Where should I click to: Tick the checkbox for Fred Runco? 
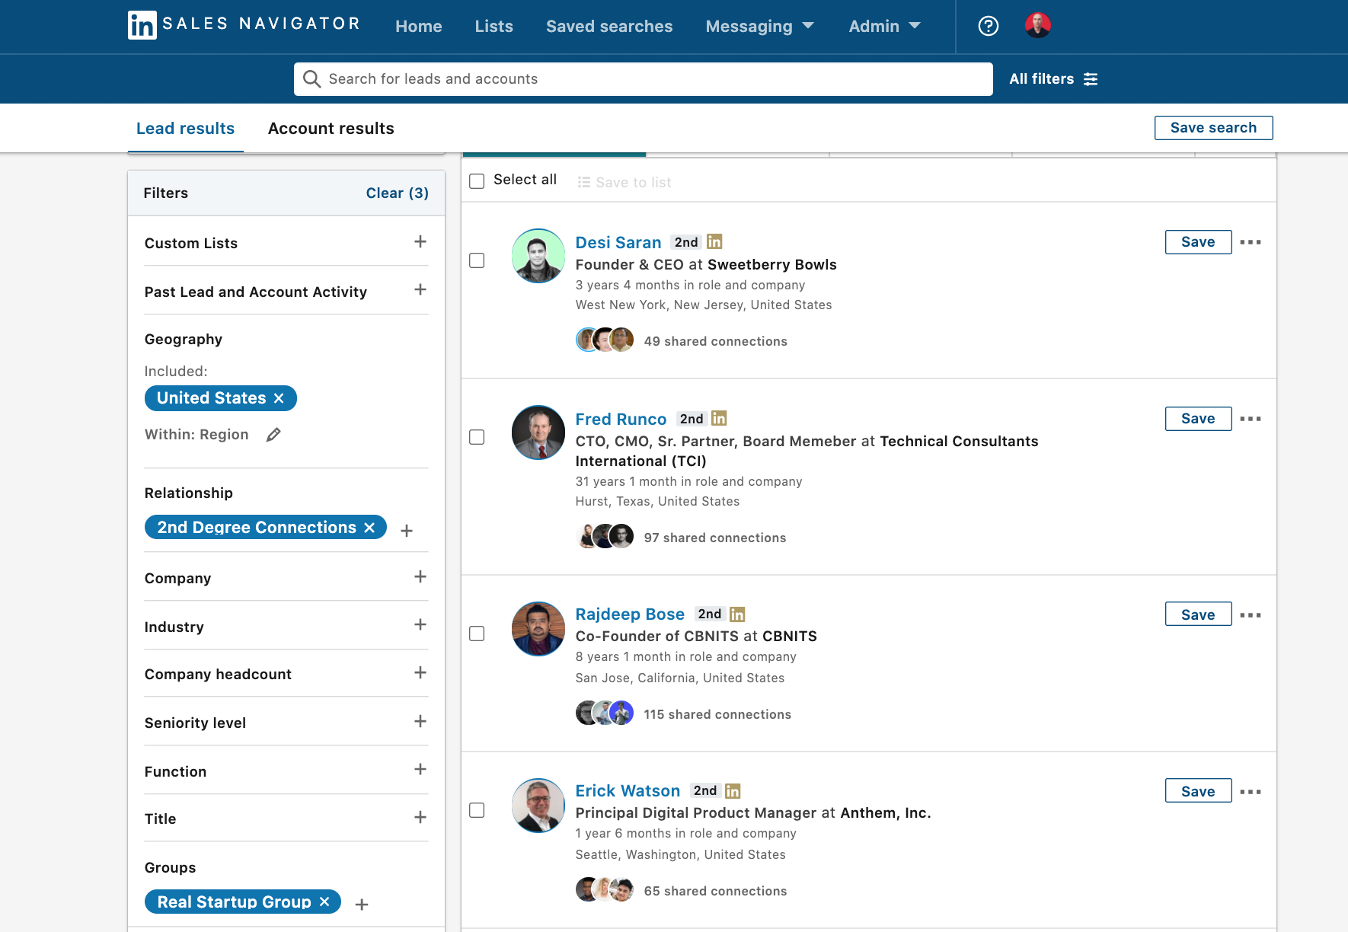click(477, 437)
